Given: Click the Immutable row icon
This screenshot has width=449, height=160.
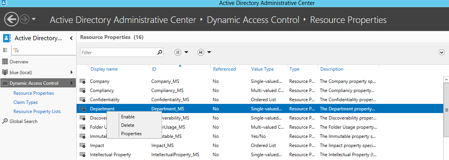Looking at the screenshot, I should click(x=82, y=136).
